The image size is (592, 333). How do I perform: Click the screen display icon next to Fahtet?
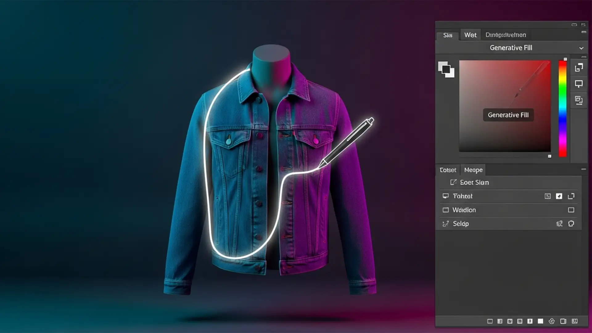(548, 196)
